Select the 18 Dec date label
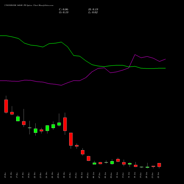The image size is (184, 184). coord(23,175)
